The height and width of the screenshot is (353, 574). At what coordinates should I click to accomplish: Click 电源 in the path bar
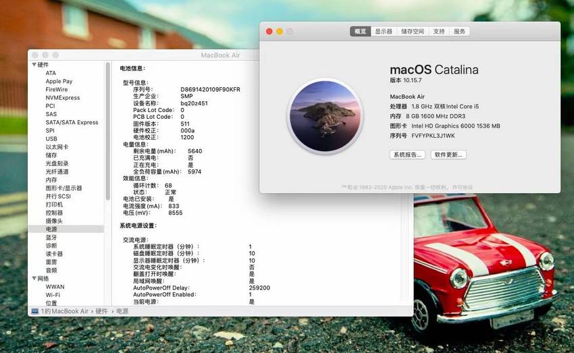point(122,311)
